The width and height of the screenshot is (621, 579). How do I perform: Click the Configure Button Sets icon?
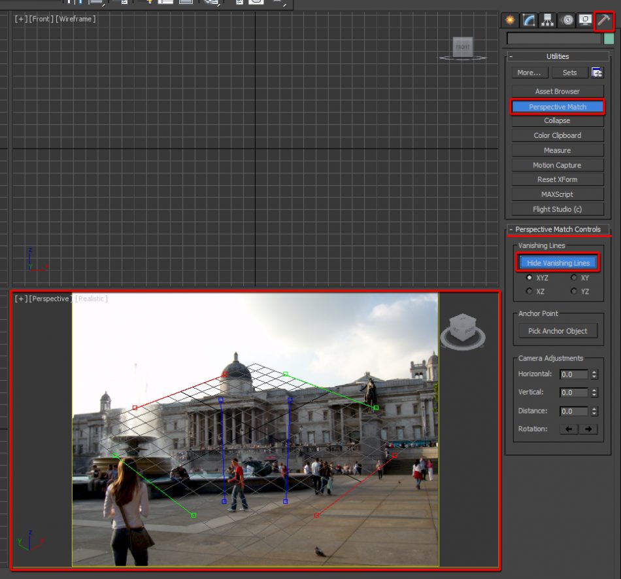[598, 72]
